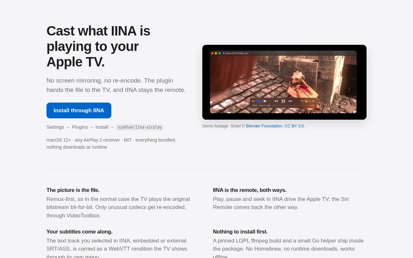413x258 pixels.
Task: Click the "macOS 12+ · any AirPlay 2 receiver" note
Action: pos(111,144)
